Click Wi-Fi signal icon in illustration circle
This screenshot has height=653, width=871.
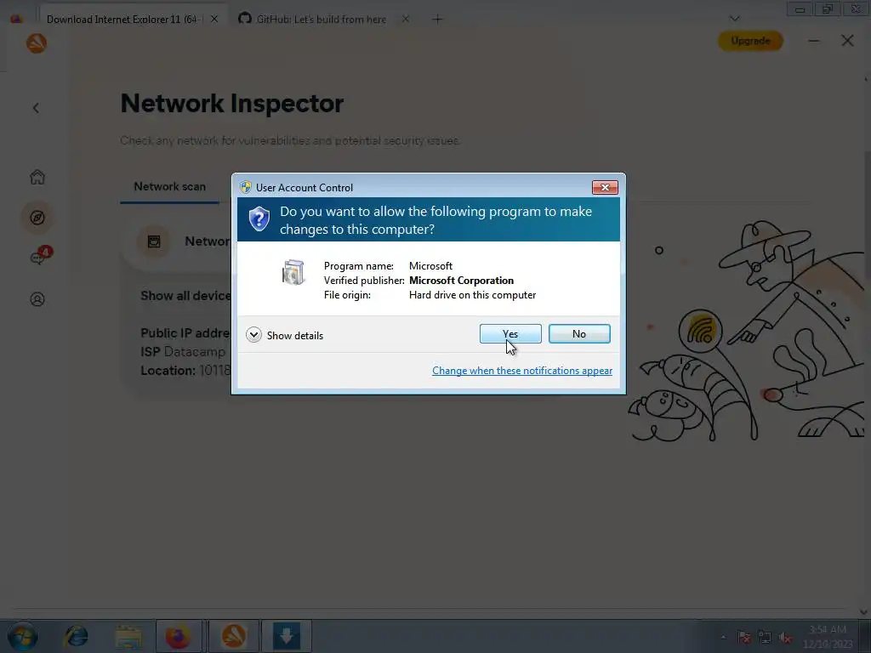click(701, 331)
